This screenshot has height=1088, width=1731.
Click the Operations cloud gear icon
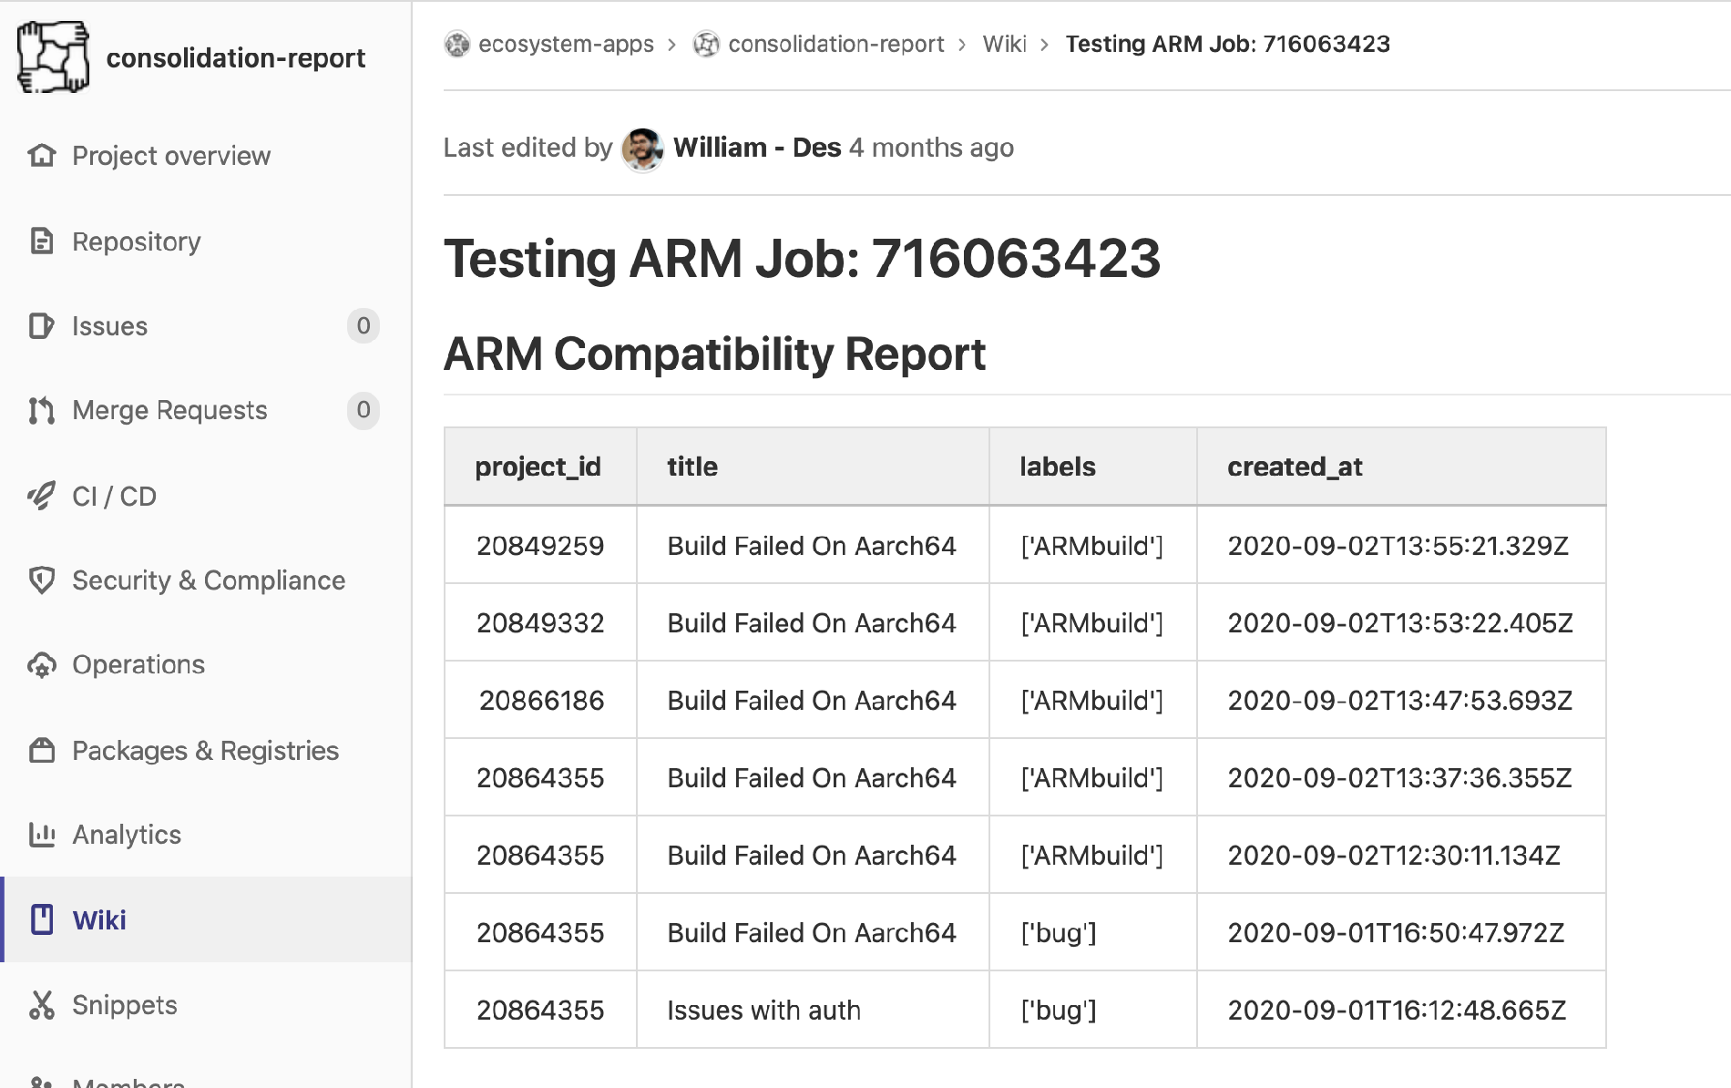42,665
